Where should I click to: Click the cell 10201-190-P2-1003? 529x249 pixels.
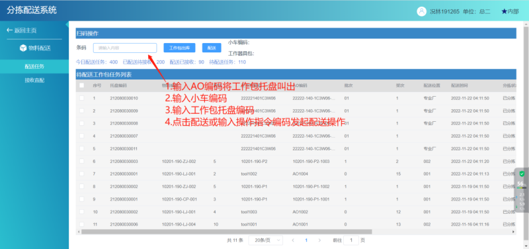coord(311,162)
